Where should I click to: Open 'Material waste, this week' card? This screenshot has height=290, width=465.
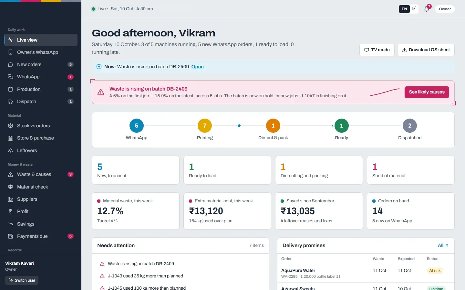[x=136, y=211]
